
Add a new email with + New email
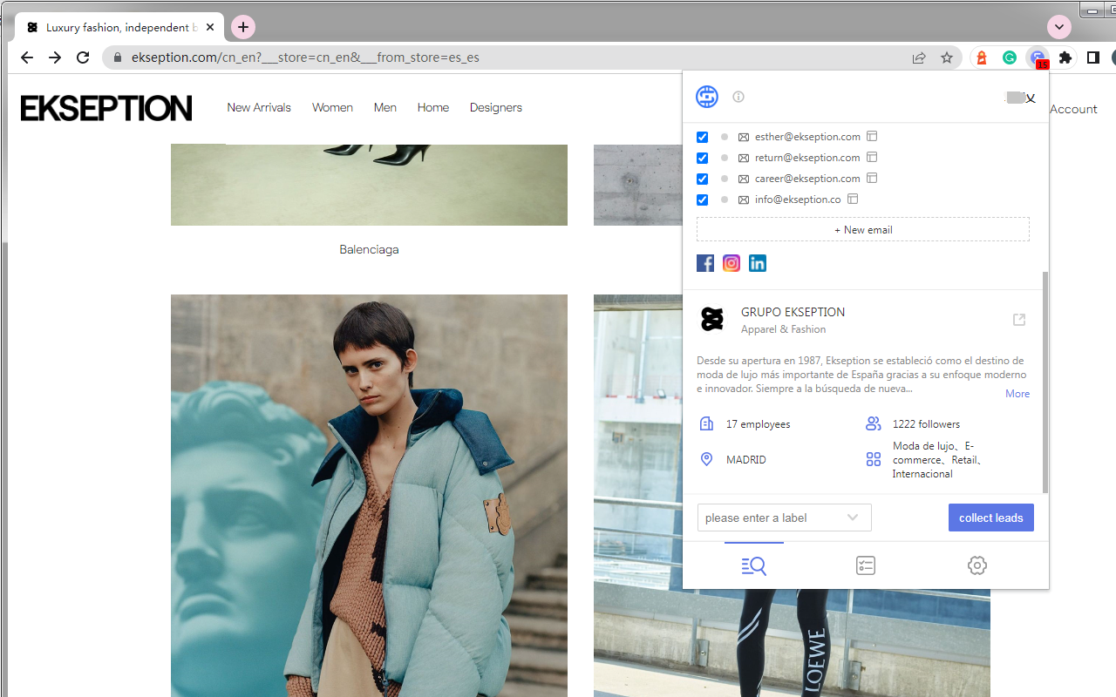click(x=863, y=229)
